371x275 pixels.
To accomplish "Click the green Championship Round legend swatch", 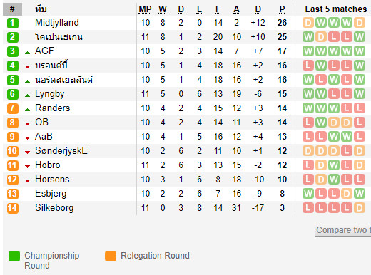I will click(14, 256).
